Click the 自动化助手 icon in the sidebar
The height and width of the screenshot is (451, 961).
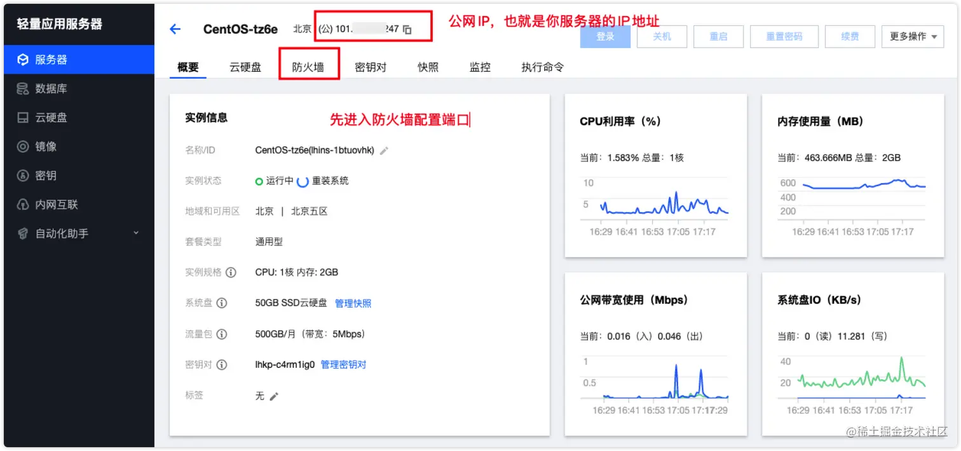23,234
